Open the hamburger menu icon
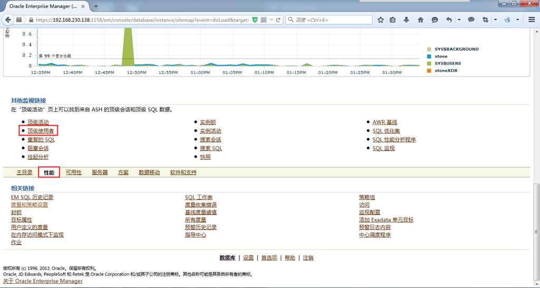 532,20
